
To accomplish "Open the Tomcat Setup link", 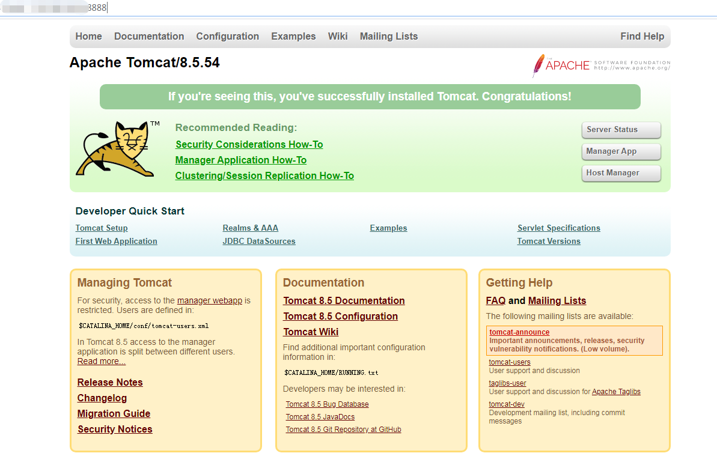I will tap(102, 228).
